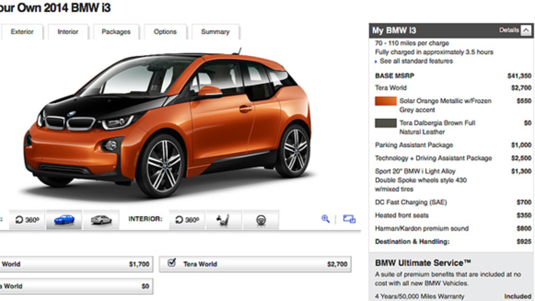Open the Summary tab
535x301 pixels.
coord(215,32)
